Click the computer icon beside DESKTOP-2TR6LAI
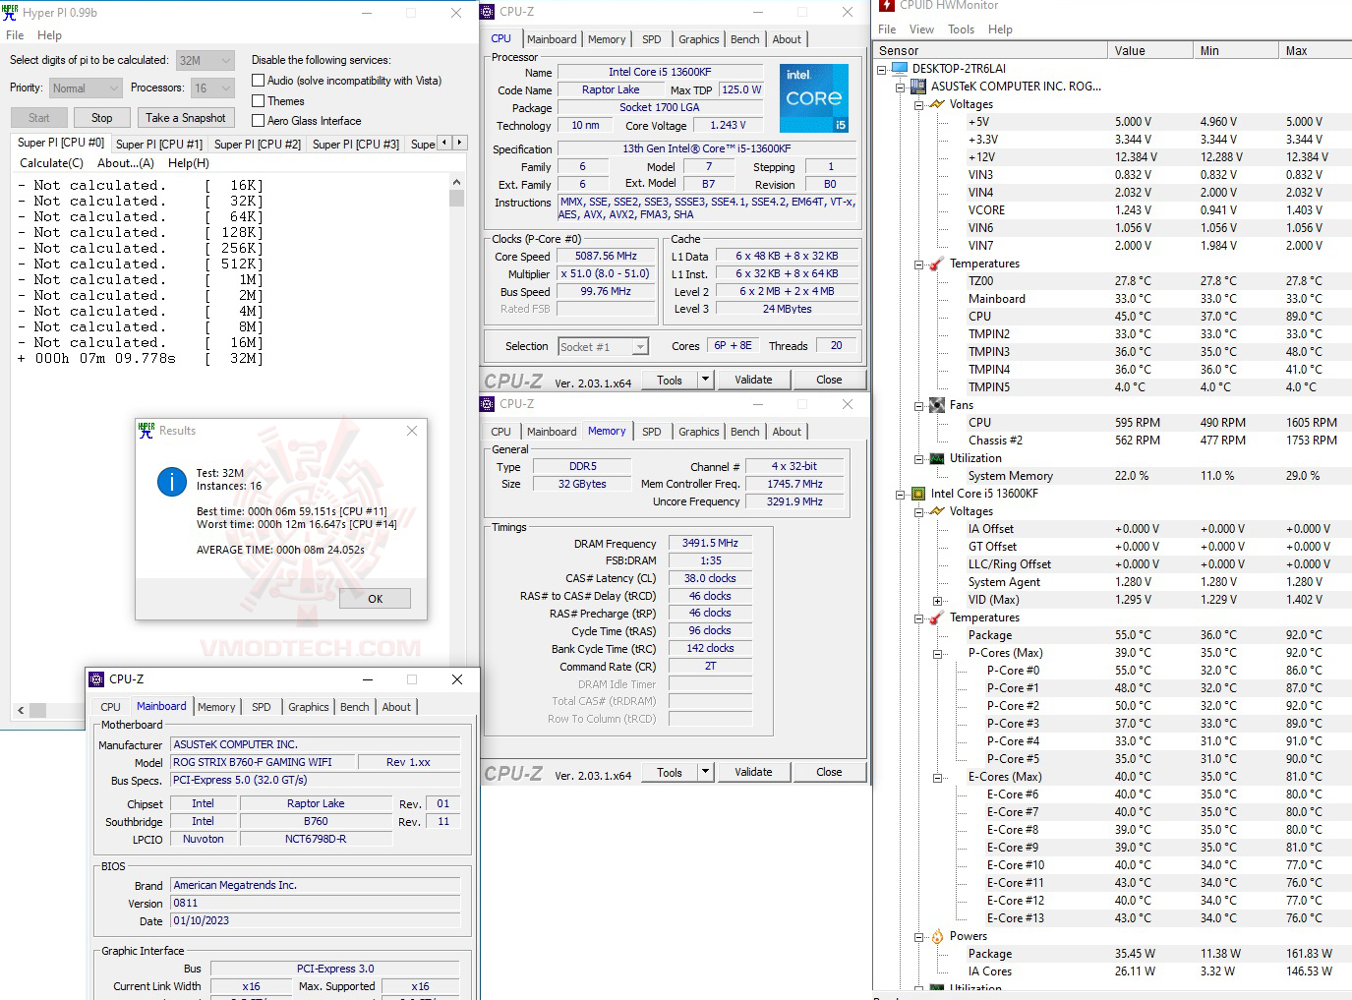Image resolution: width=1352 pixels, height=1000 pixels. coord(900,69)
